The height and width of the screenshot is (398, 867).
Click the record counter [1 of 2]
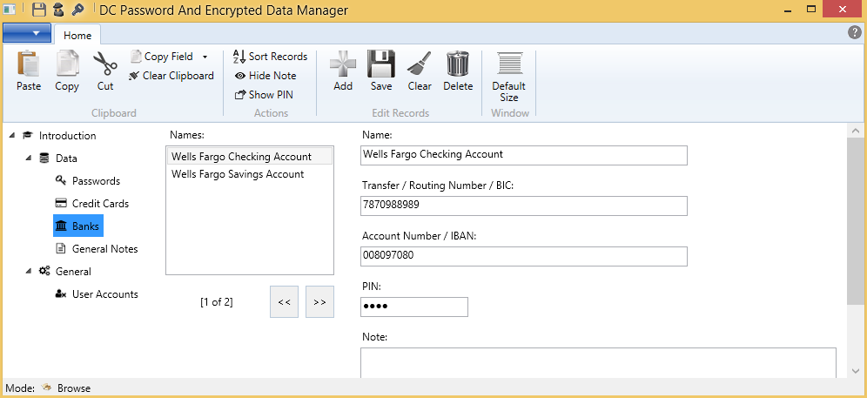pyautogui.click(x=217, y=302)
